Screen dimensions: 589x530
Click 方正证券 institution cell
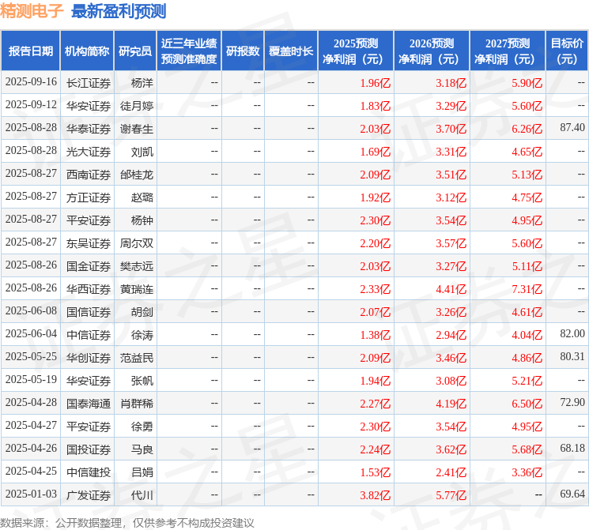click(89, 197)
